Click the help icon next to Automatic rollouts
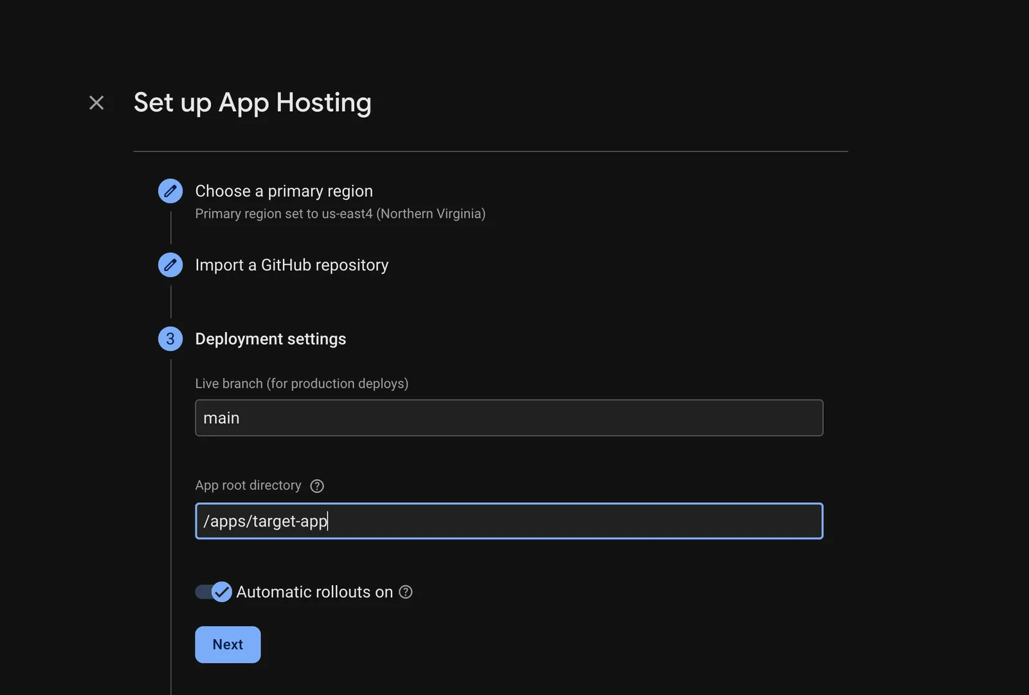Image resolution: width=1029 pixels, height=695 pixels. coord(405,591)
